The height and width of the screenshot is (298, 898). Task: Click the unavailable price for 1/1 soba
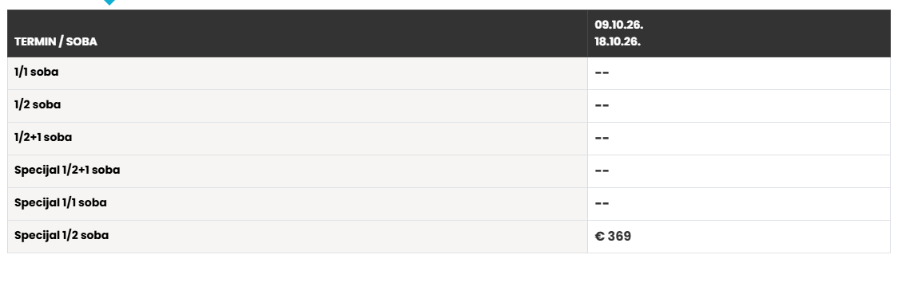pos(602,73)
